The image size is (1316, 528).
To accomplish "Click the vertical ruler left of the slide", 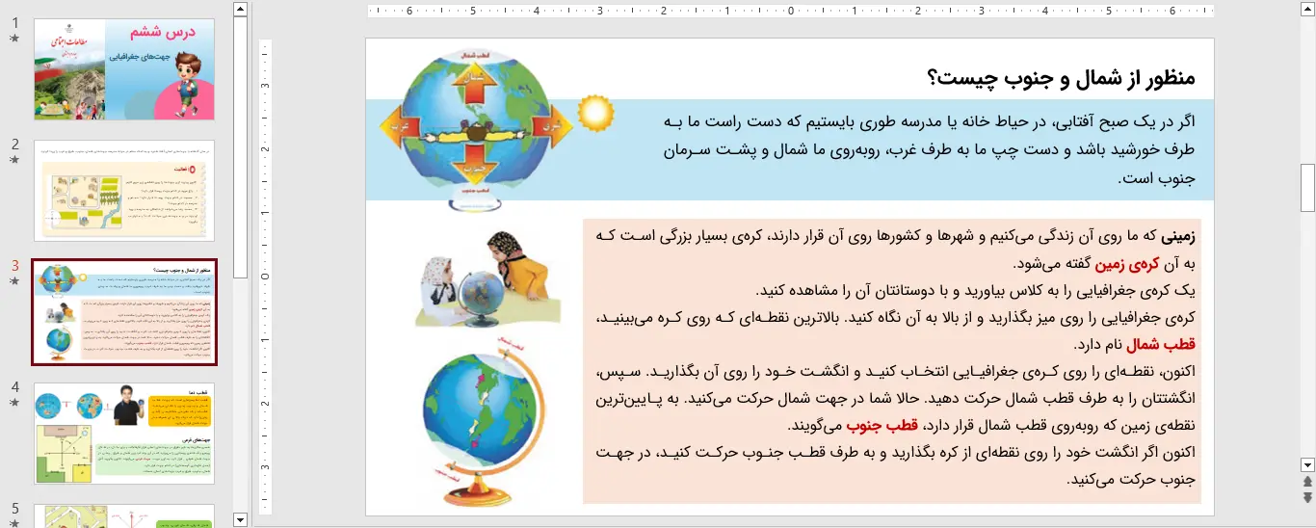I will 266,277.
